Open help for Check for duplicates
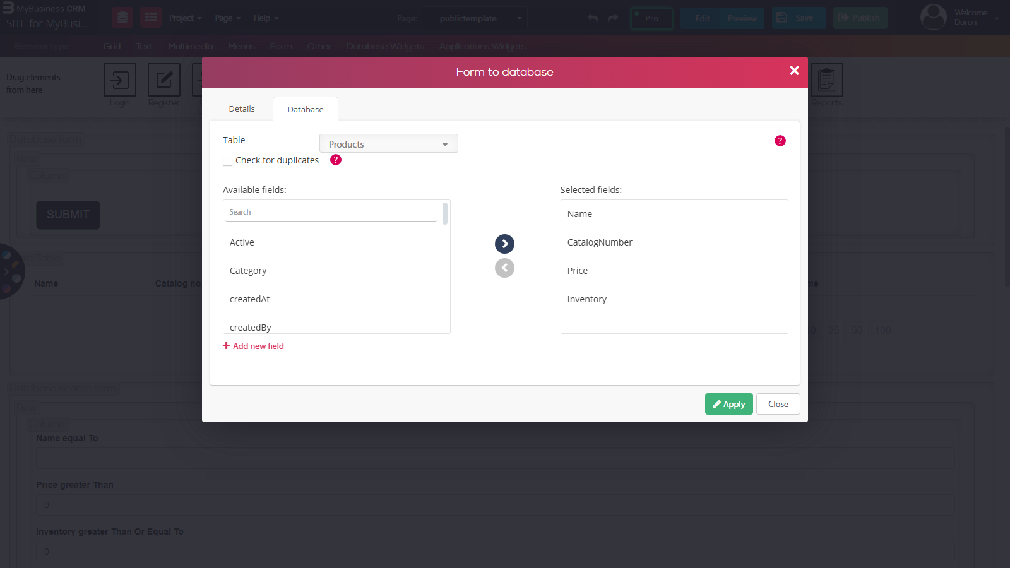The height and width of the screenshot is (568, 1010). click(x=336, y=160)
